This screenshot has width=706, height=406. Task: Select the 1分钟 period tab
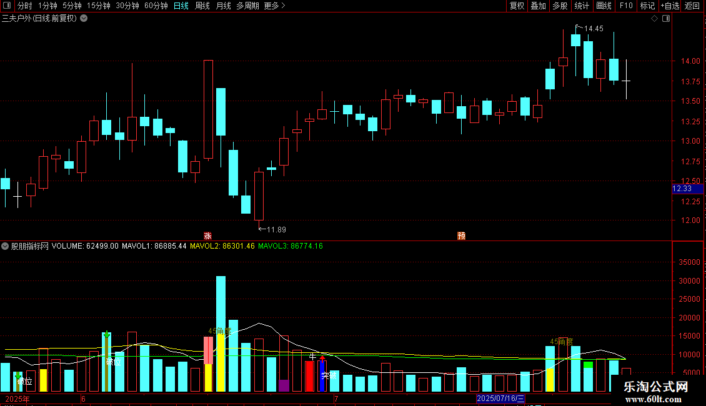(x=47, y=6)
